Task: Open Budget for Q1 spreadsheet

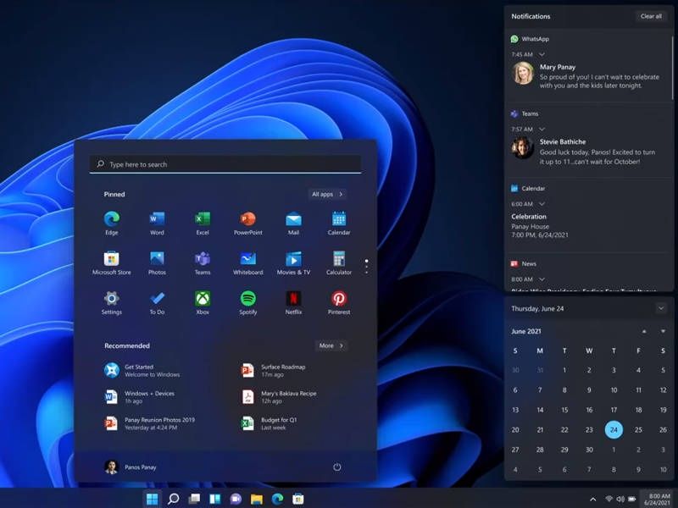Action: click(x=268, y=423)
